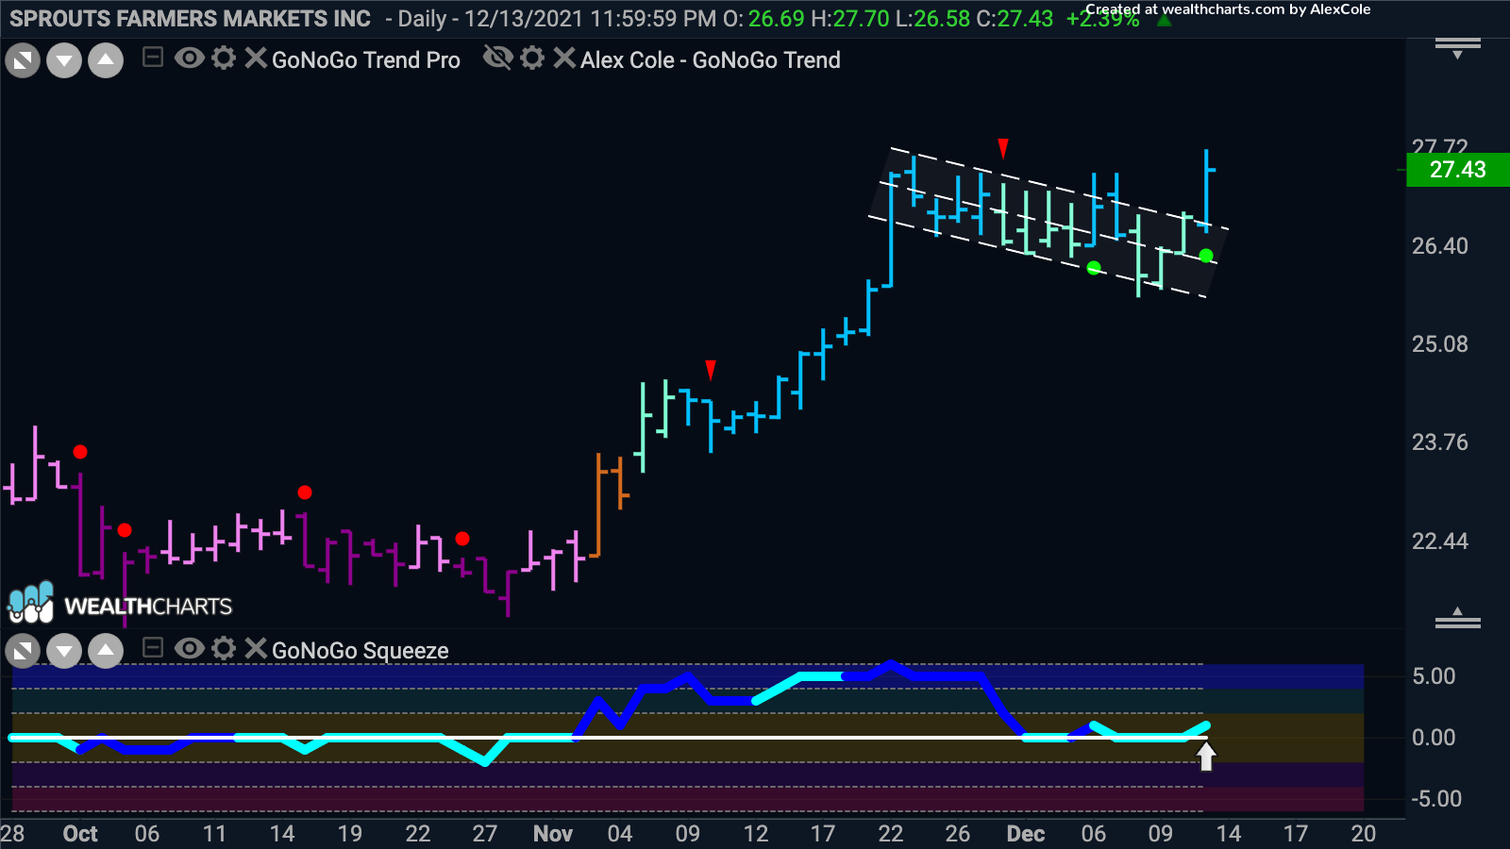Screen dimensions: 1510x849
Task: Open GoNoGo Squeeze settings gear
Action: (x=224, y=648)
